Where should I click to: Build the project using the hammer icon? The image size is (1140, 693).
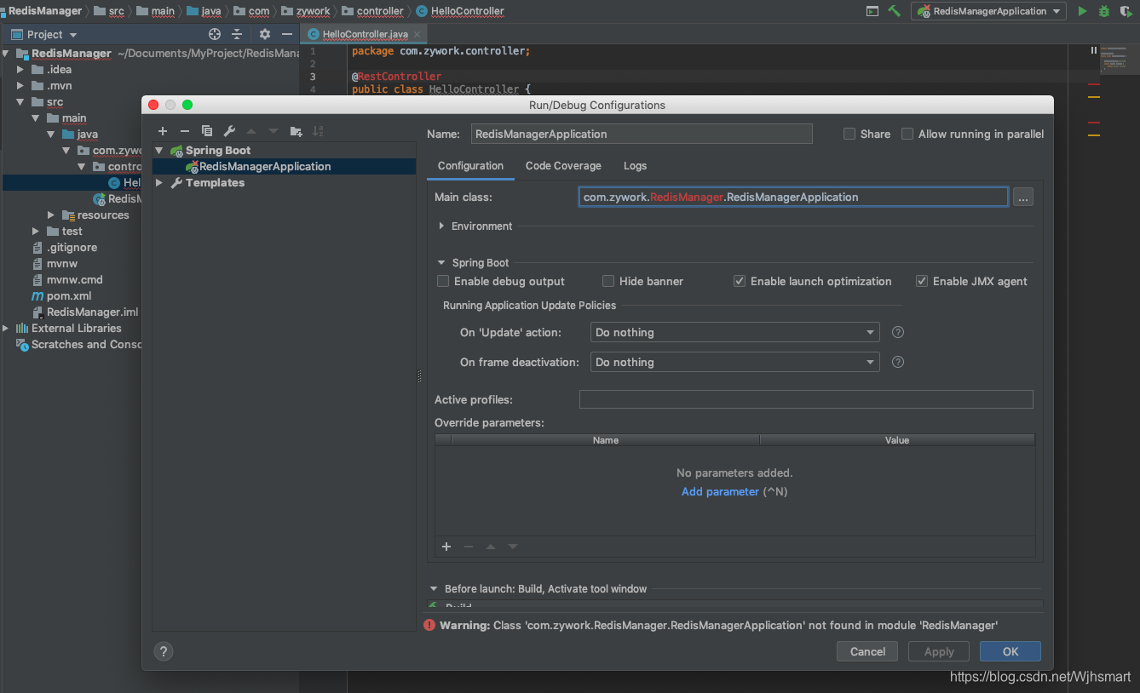(x=896, y=12)
